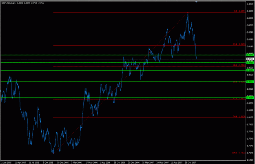Image resolution: width=255 pixels, height=164 pixels.
Task: Select the Fibonacci 100.0 level label
Action: point(239,153)
